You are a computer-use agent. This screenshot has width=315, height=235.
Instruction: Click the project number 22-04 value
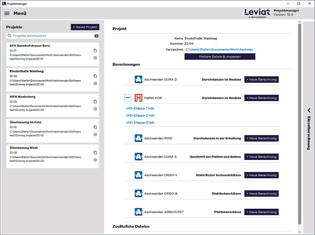click(189, 44)
